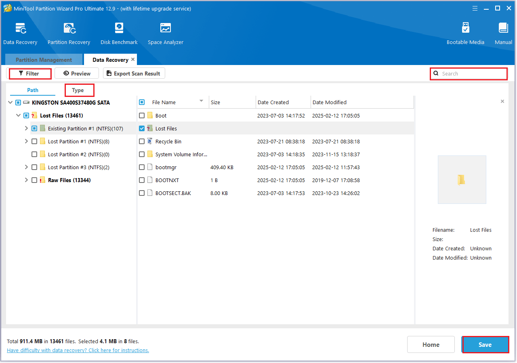Toggle the select-all checkbox beside File Name
The height and width of the screenshot is (363, 517).
coord(142,102)
